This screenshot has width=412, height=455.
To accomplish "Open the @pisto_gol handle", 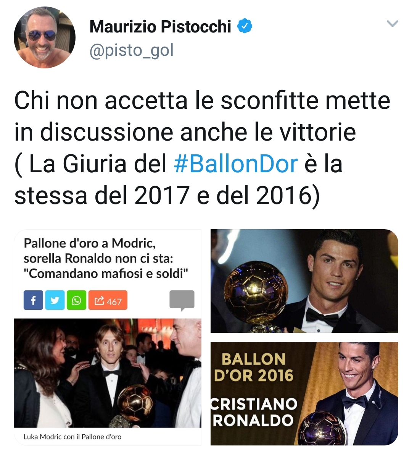I will [132, 50].
